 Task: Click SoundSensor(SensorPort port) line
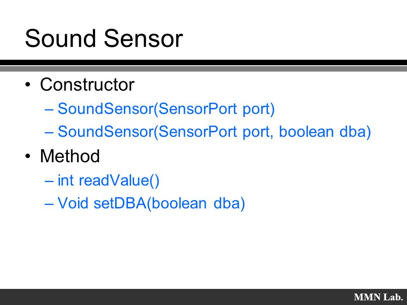tap(166, 109)
